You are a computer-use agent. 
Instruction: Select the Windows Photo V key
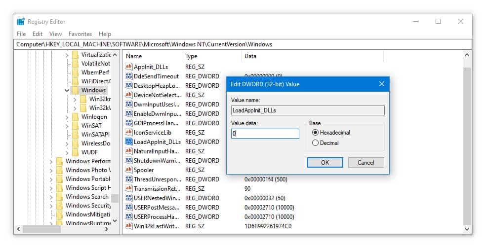tap(88, 170)
